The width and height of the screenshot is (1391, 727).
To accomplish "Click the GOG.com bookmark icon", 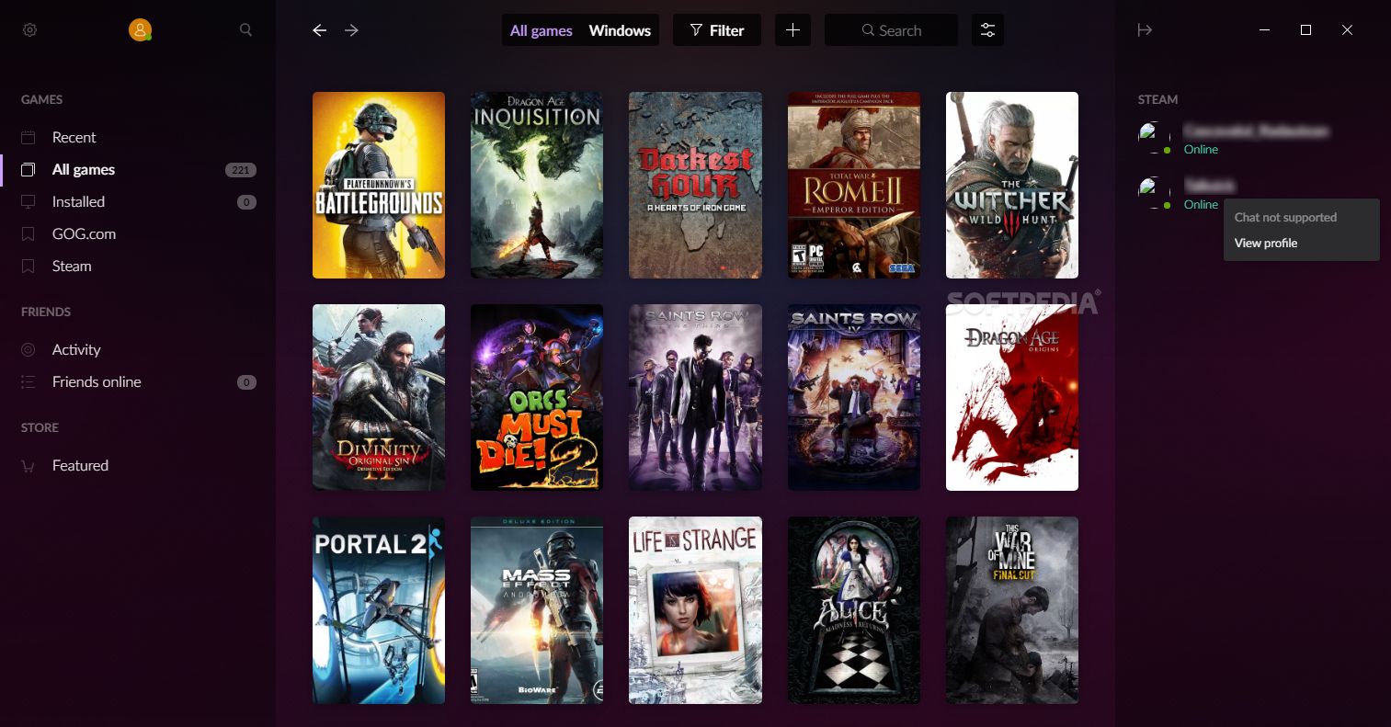I will pos(29,233).
